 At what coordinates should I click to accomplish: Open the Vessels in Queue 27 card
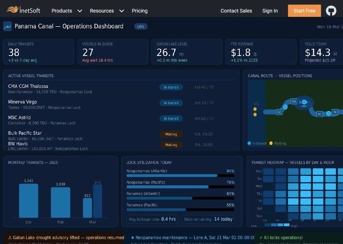coord(113,52)
